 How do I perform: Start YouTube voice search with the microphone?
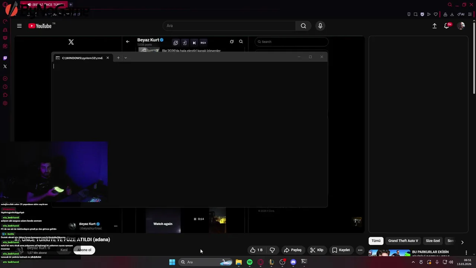coord(320,26)
